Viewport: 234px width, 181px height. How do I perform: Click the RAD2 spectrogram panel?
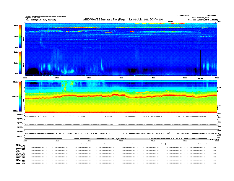coord(121,36)
